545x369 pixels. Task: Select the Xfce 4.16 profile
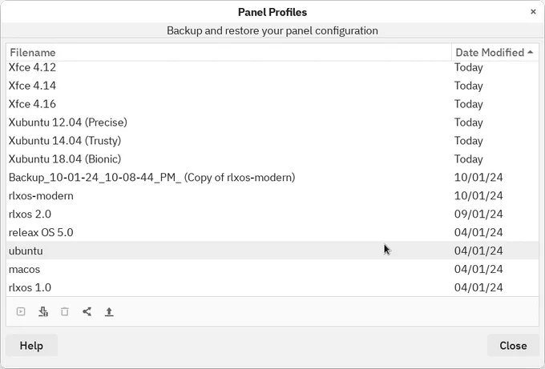[272, 104]
